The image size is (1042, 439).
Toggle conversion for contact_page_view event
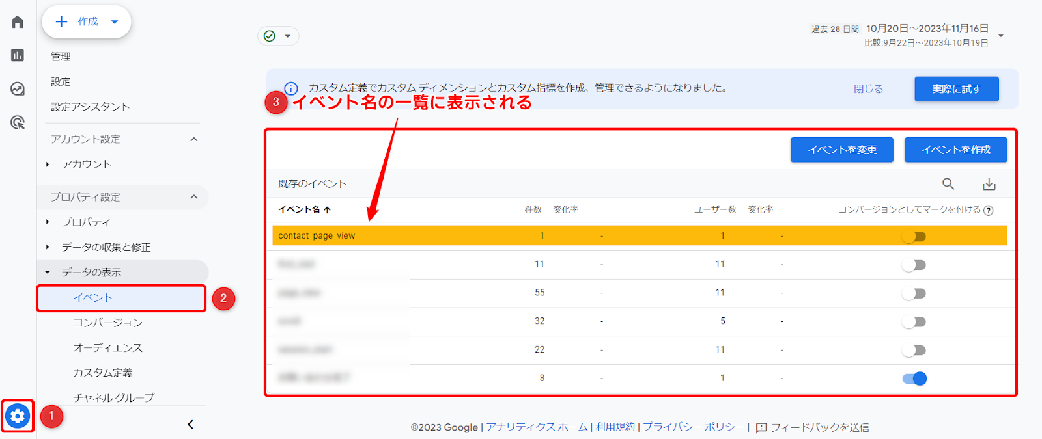click(914, 236)
